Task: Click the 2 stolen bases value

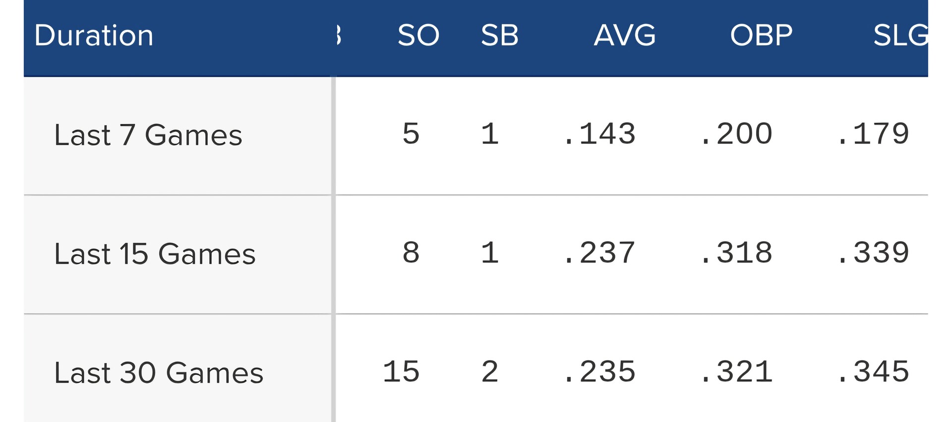Action: coord(490,372)
